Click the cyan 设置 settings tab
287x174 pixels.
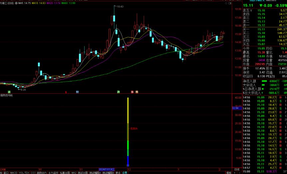pos(125,173)
